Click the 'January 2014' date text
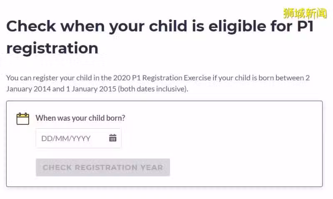This screenshot has height=199, width=333. pyautogui.click(x=28, y=89)
